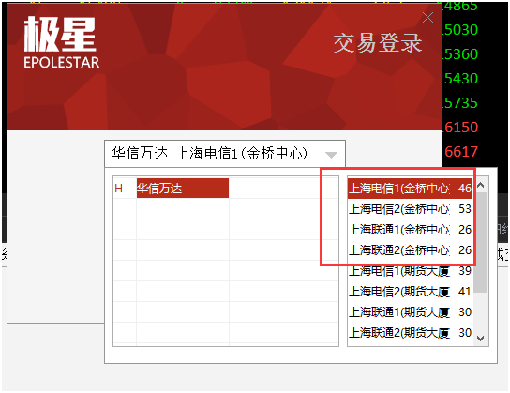
Task: Choose server 上海电信2(期货大厦) 41
Action: coord(410,292)
